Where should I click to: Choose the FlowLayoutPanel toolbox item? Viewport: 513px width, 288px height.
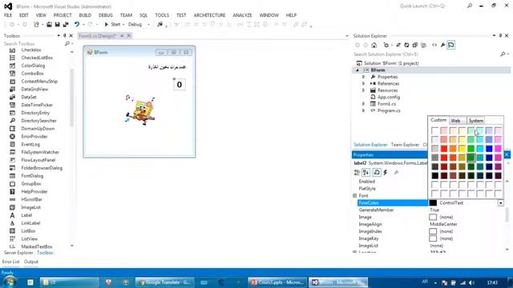pos(38,160)
